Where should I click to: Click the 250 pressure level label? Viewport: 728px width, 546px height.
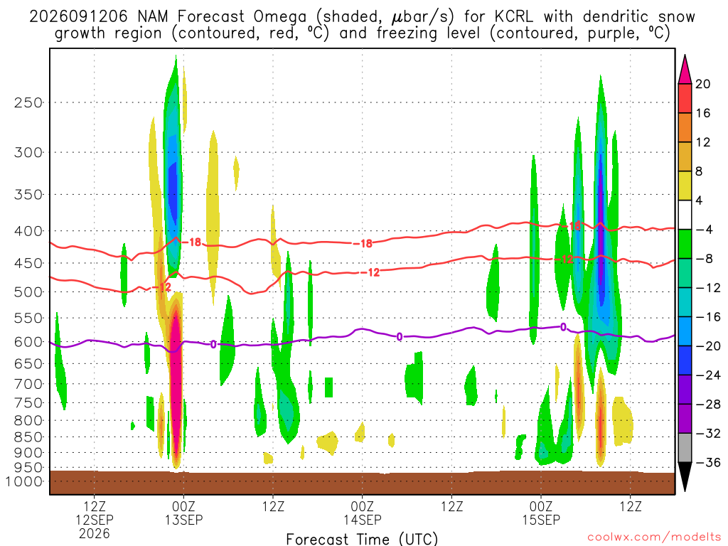coord(28,102)
